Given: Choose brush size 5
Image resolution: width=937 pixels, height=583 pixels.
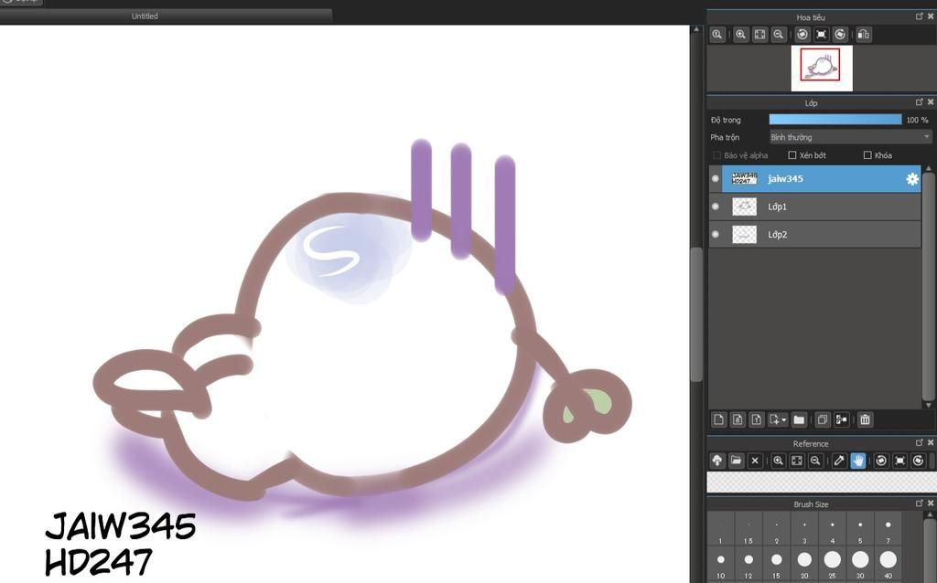Looking at the screenshot, I should pos(860,529).
